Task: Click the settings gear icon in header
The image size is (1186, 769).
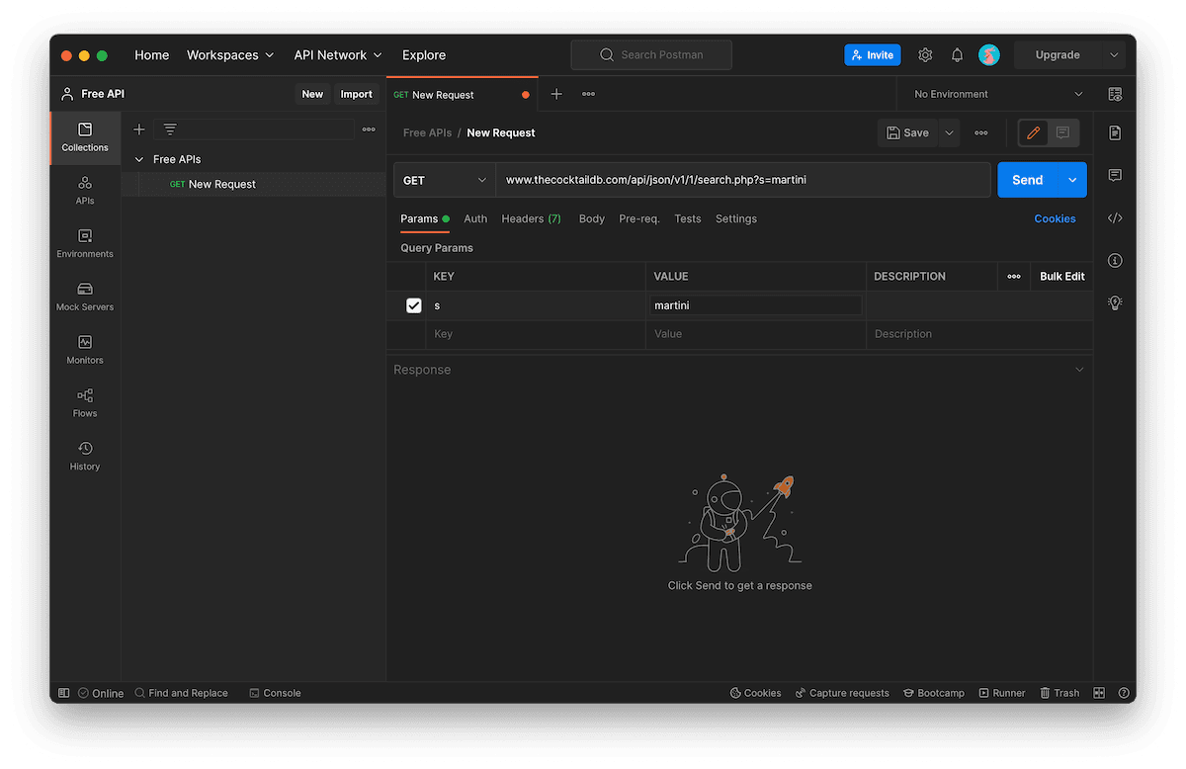Action: pos(925,55)
